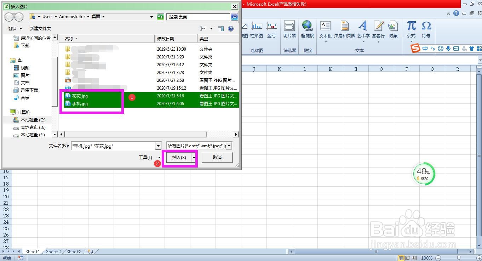
Task: Sort by Date Modified (修改日期) column header
Action: 176,39
